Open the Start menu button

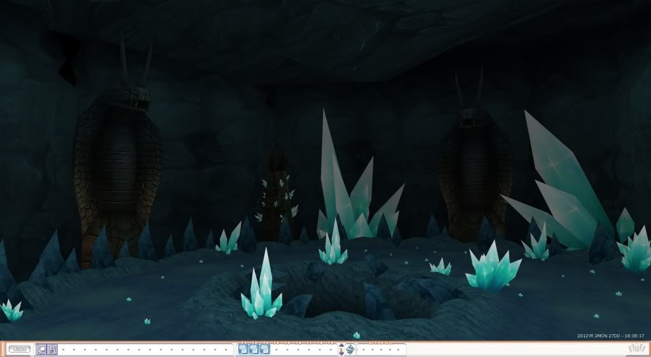click(20, 349)
